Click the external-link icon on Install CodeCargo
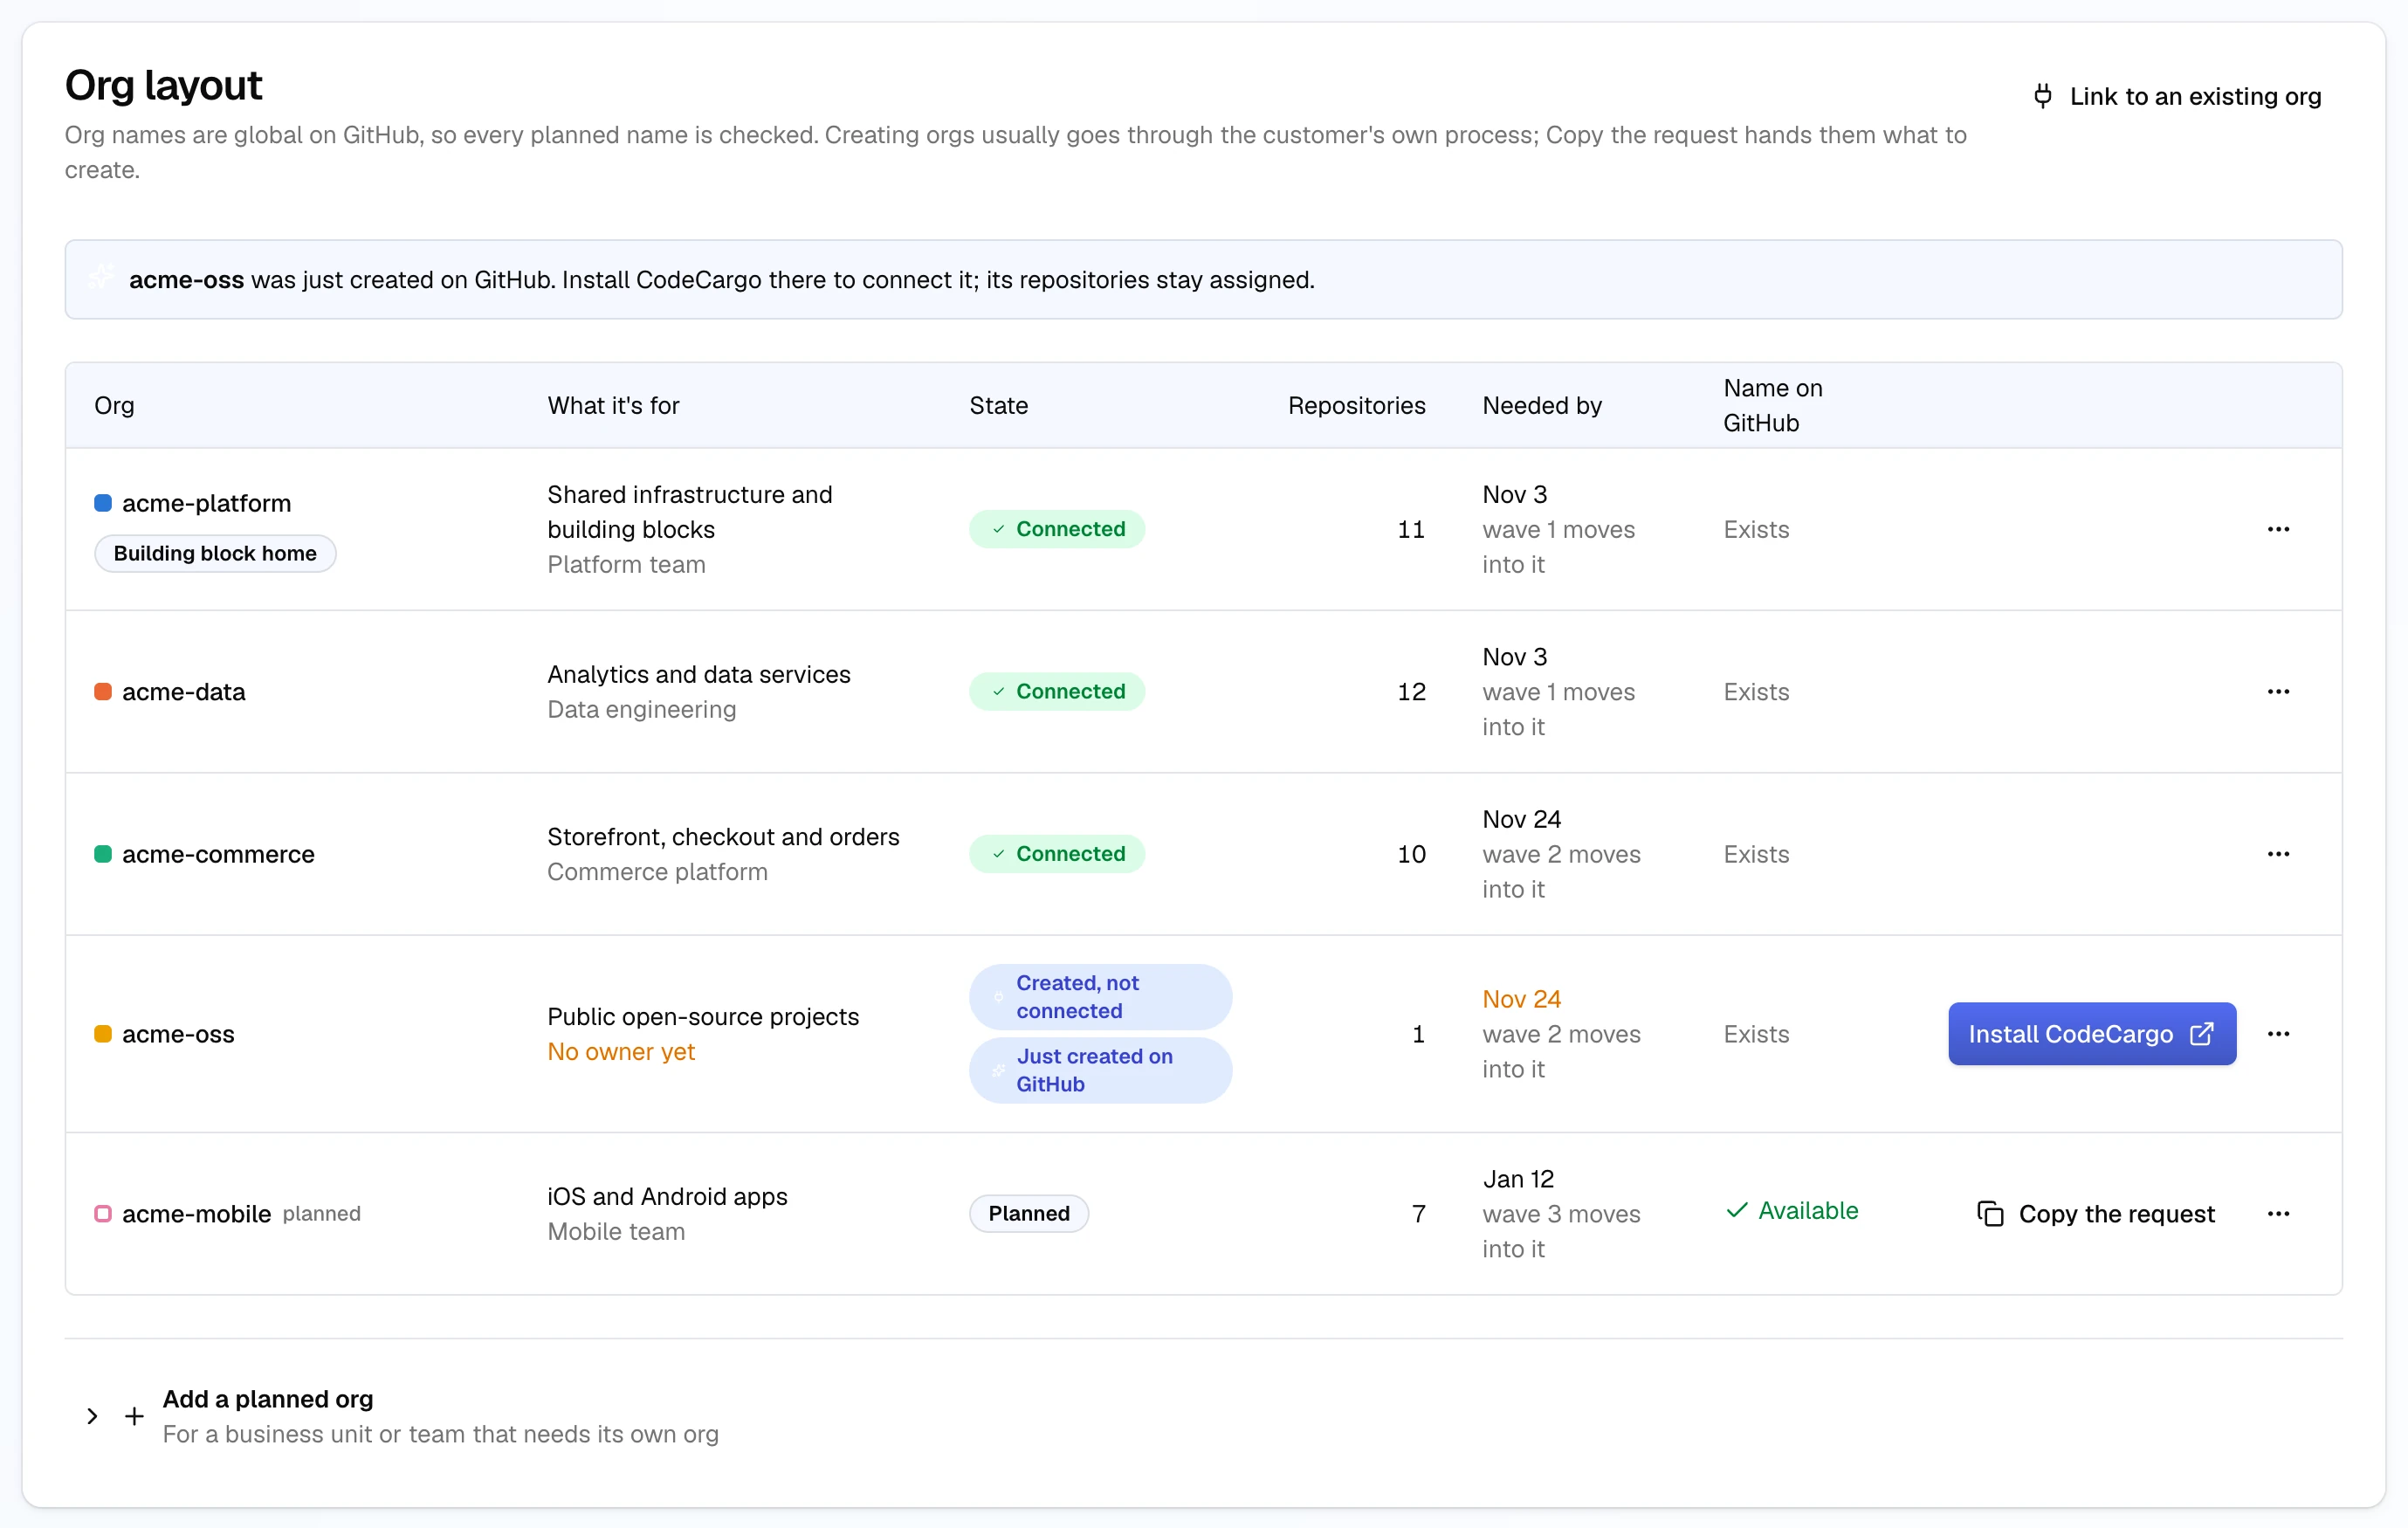Image resolution: width=2408 pixels, height=1528 pixels. coord(2201,1033)
